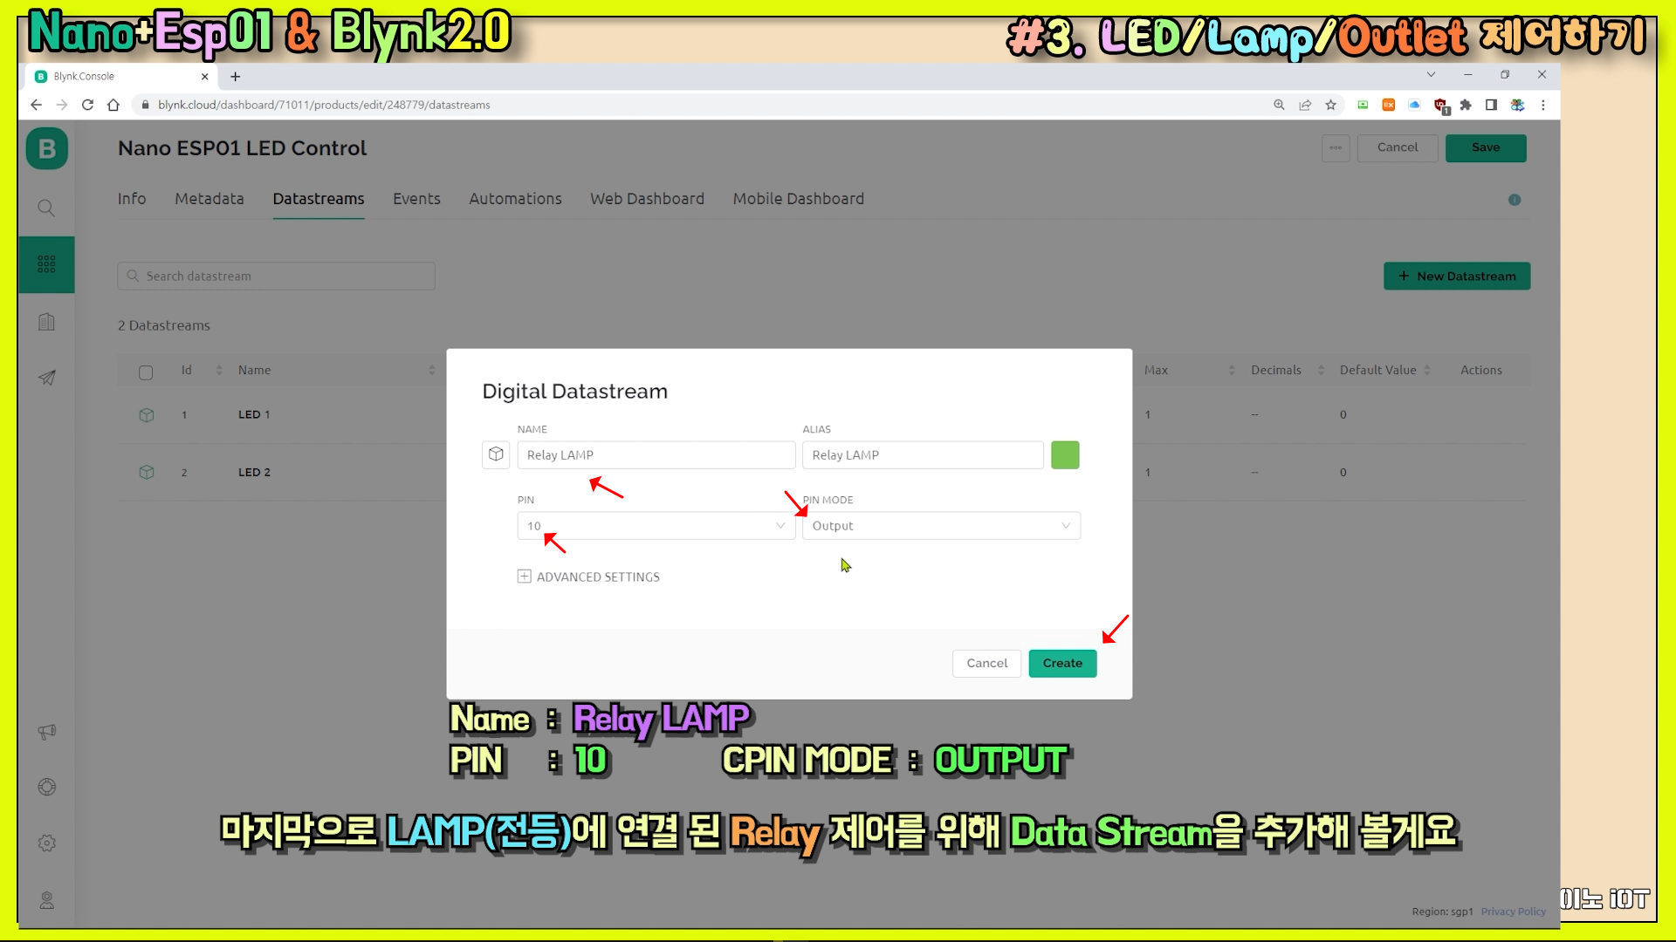Open the Privacy Policy link

(x=1513, y=911)
